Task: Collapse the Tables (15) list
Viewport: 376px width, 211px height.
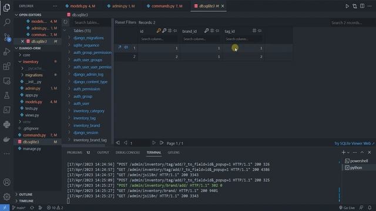Action: [x=65, y=30]
